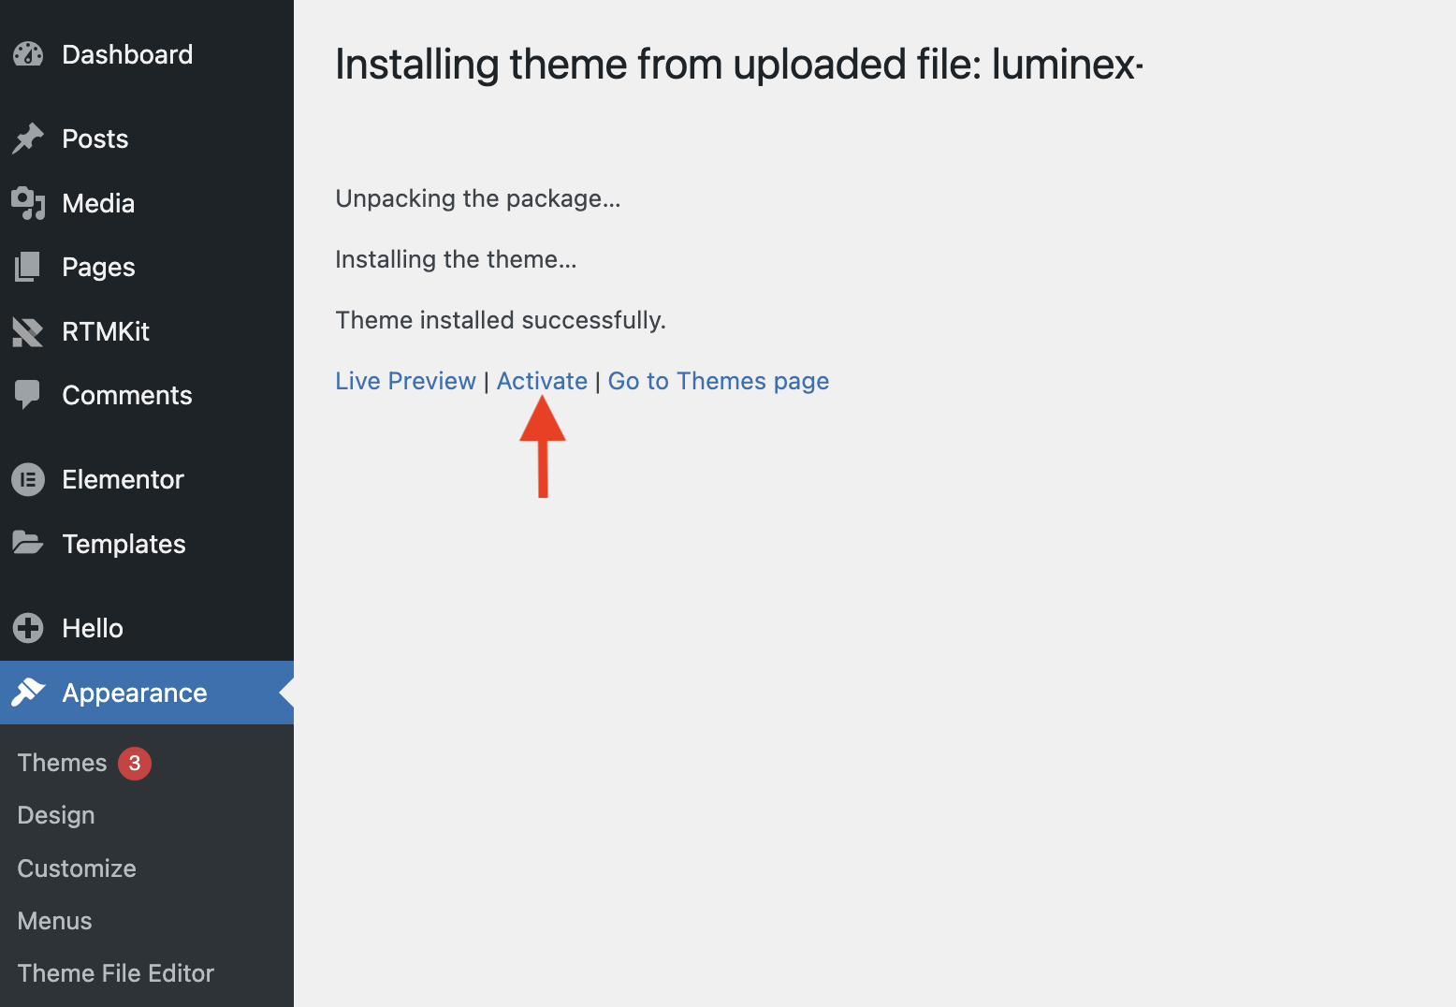Click the Posts pushpin icon
The width and height of the screenshot is (1456, 1007).
pyautogui.click(x=28, y=139)
